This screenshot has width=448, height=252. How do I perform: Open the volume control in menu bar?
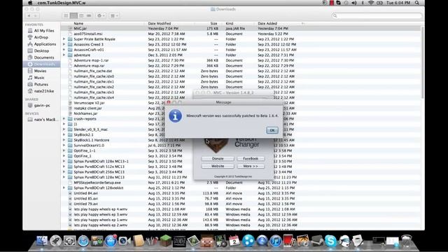pos(354,3)
